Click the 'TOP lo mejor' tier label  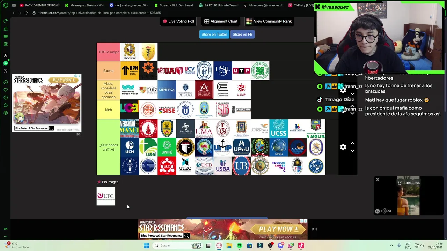pos(108,52)
